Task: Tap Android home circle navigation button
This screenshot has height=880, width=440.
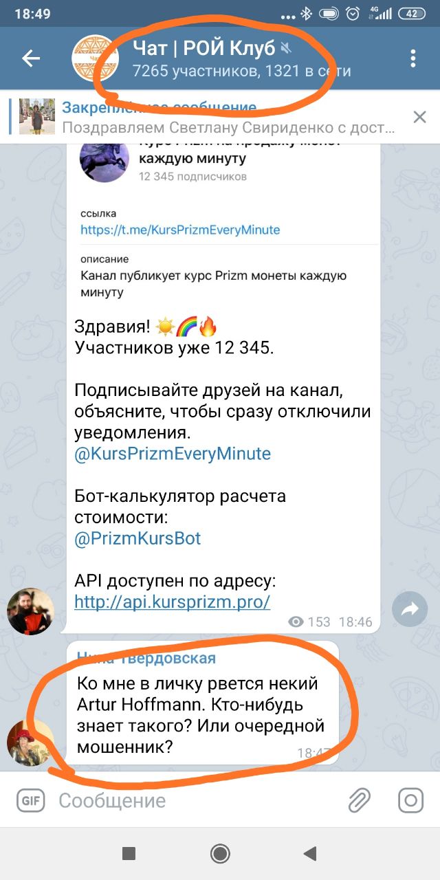Action: (x=220, y=854)
